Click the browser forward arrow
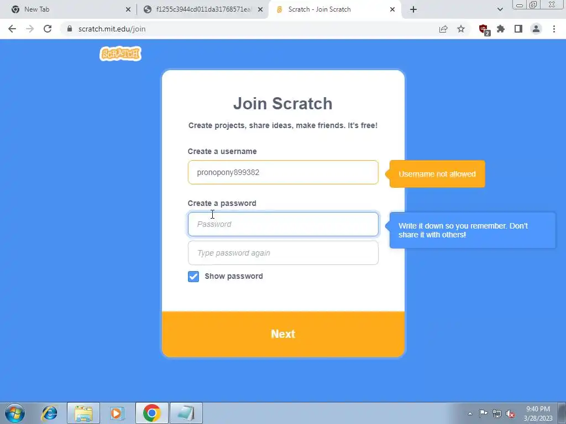 coord(30,29)
